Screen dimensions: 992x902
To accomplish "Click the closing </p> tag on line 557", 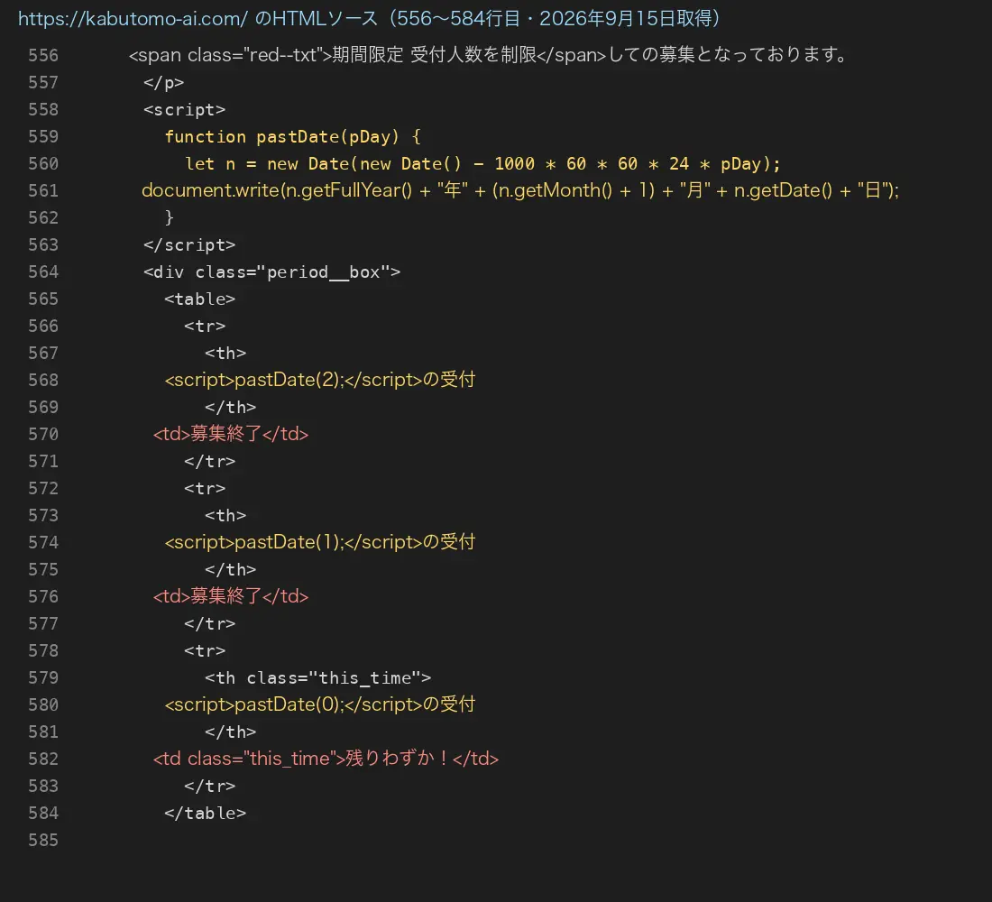I will click(163, 83).
